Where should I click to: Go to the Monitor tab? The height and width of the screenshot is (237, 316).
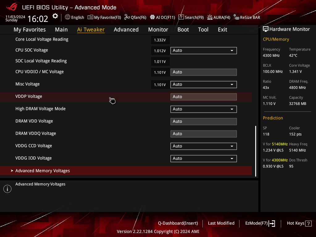[158, 30]
